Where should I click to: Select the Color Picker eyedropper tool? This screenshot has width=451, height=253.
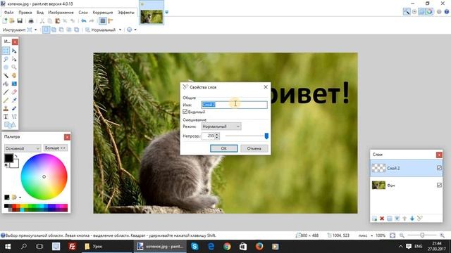(x=14, y=100)
